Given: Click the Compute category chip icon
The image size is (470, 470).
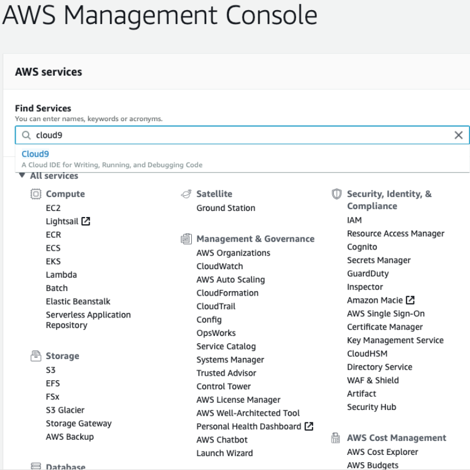Looking at the screenshot, I should [36, 194].
